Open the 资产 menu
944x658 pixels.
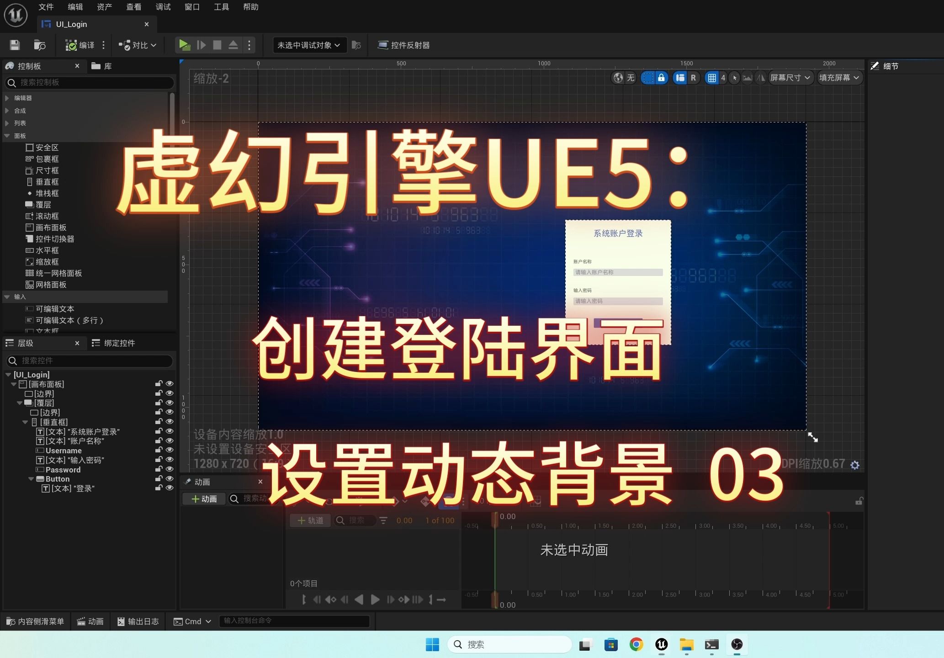[104, 7]
